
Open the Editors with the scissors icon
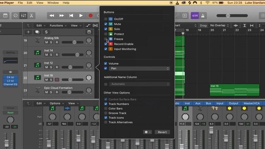click(x=31, y=16)
